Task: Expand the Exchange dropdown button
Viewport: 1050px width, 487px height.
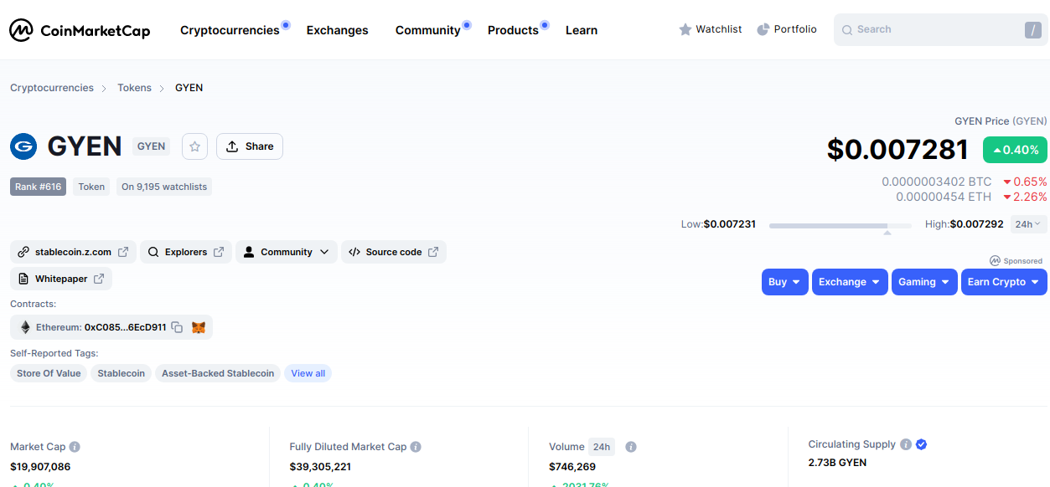Action: 850,282
